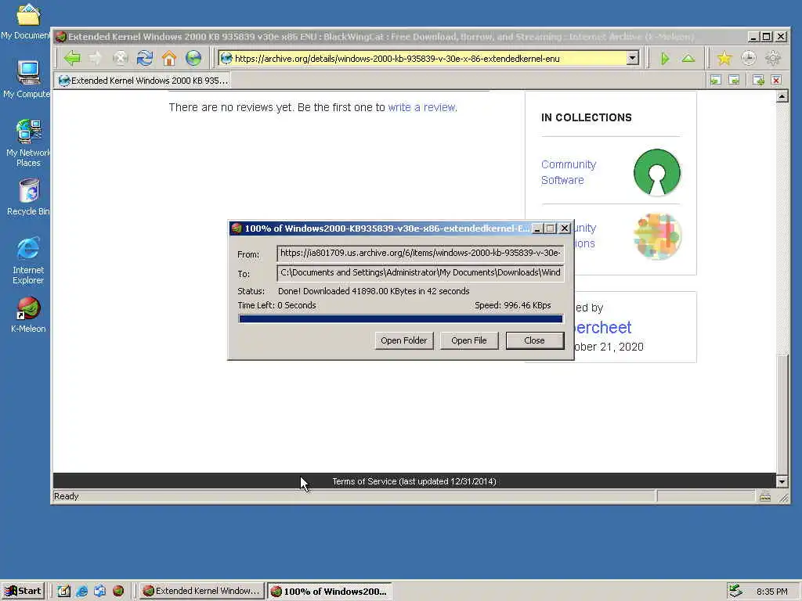Reload the page with refresh icon
This screenshot has width=802, height=601.
(145, 58)
